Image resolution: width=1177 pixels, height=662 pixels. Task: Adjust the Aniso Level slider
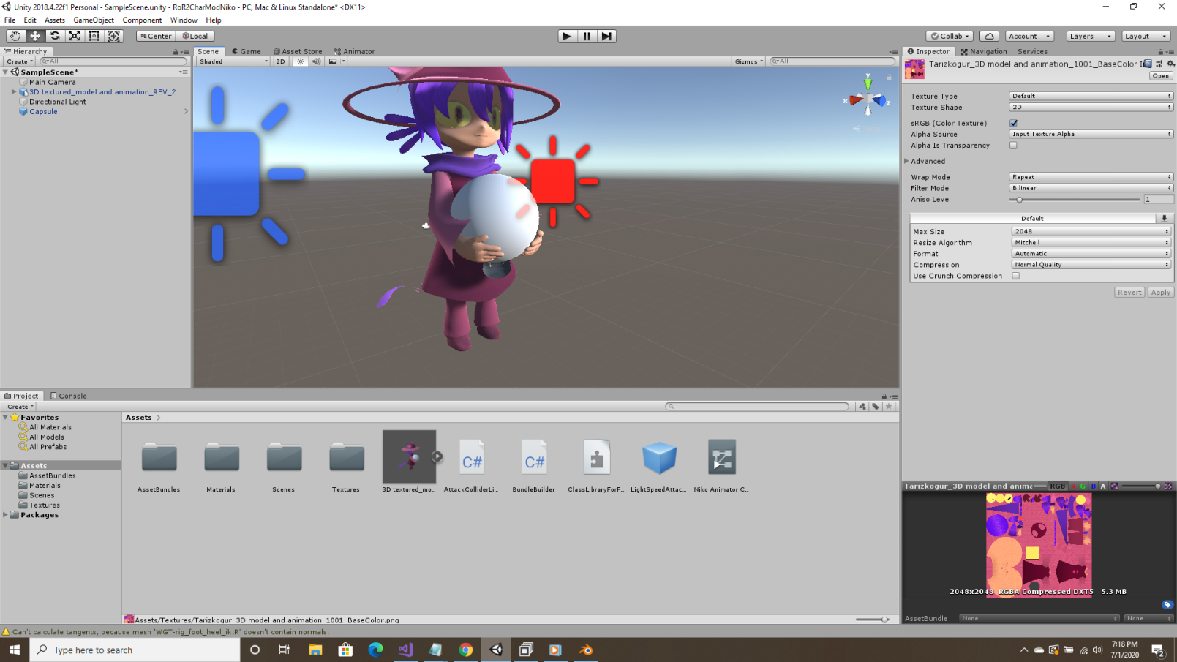point(1074,200)
